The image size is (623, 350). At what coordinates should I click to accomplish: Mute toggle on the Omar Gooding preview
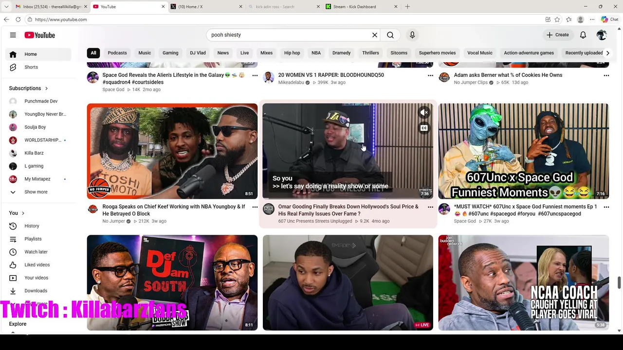[424, 113]
